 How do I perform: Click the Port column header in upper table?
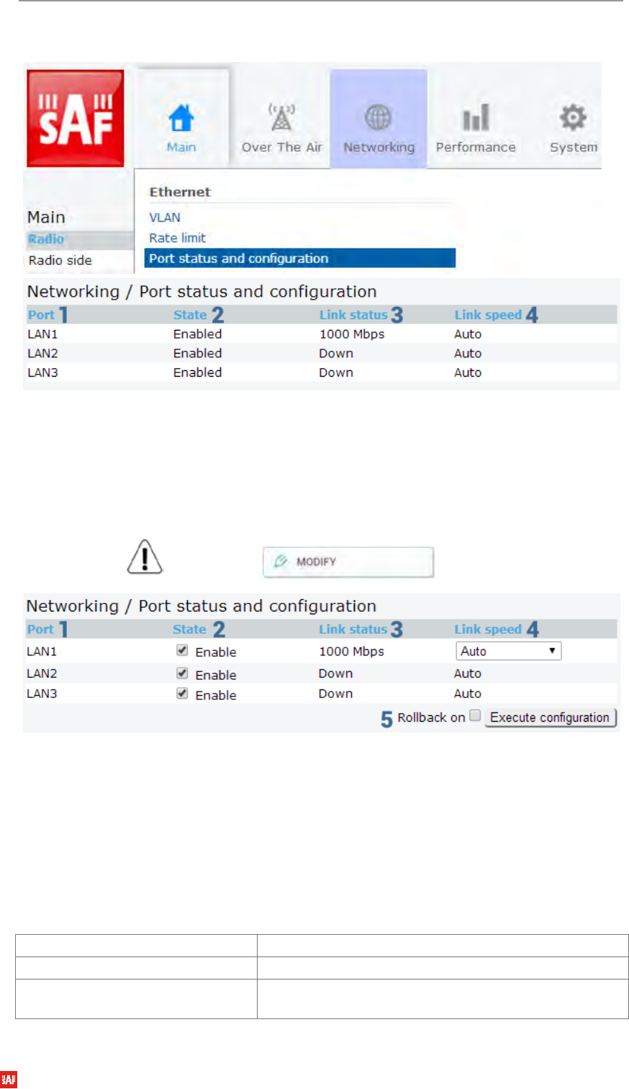click(x=41, y=315)
